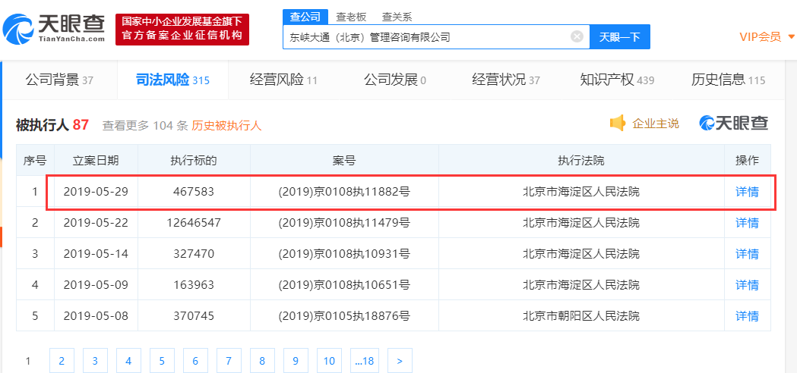Go to page 9 of results

point(296,361)
